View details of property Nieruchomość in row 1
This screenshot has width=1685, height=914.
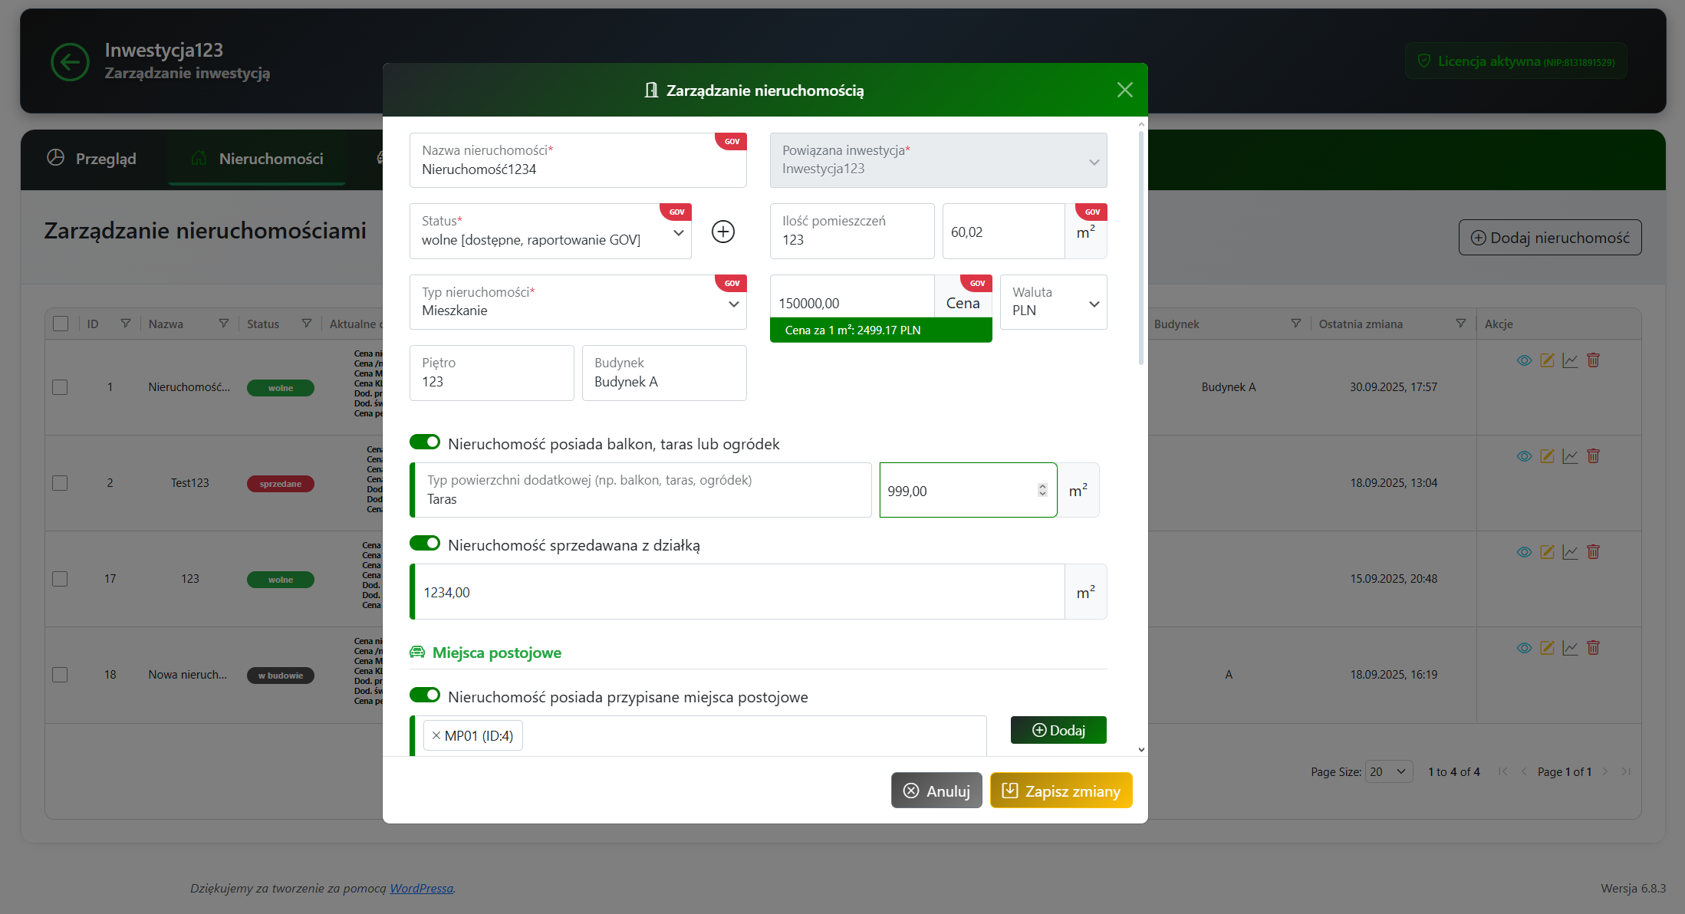click(1524, 360)
